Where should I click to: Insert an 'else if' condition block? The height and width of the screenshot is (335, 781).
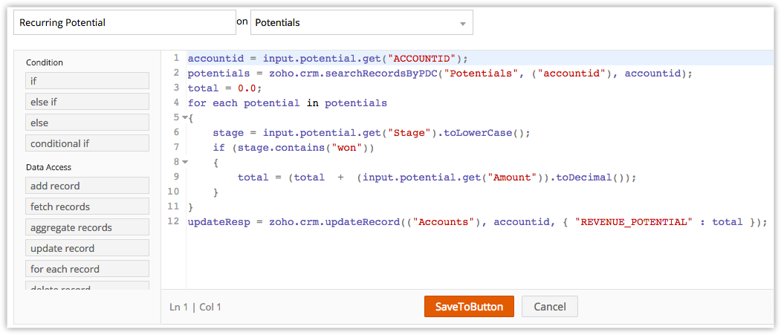click(88, 102)
